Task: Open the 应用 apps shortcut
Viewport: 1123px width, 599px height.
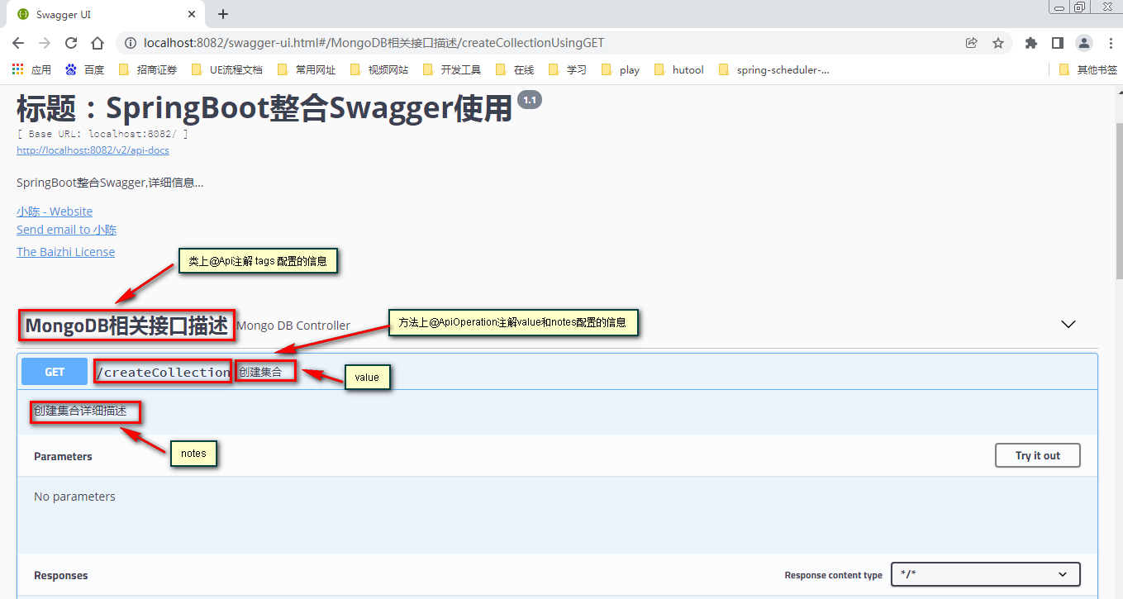Action: click(31, 70)
